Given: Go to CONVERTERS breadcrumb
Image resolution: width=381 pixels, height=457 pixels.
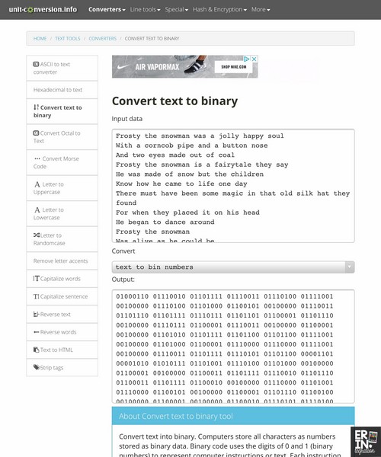Looking at the screenshot, I should [102, 39].
